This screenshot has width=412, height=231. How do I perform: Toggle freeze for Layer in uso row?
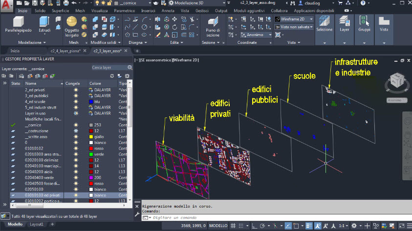pyautogui.click(x=76, y=113)
